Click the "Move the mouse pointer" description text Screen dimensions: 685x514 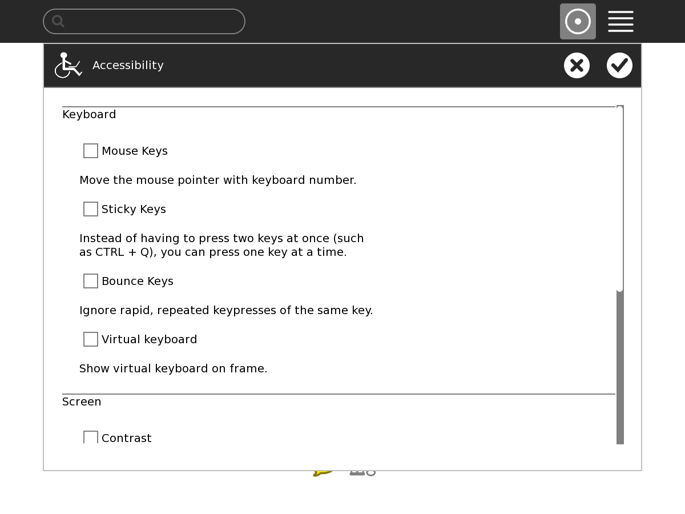pos(217,180)
